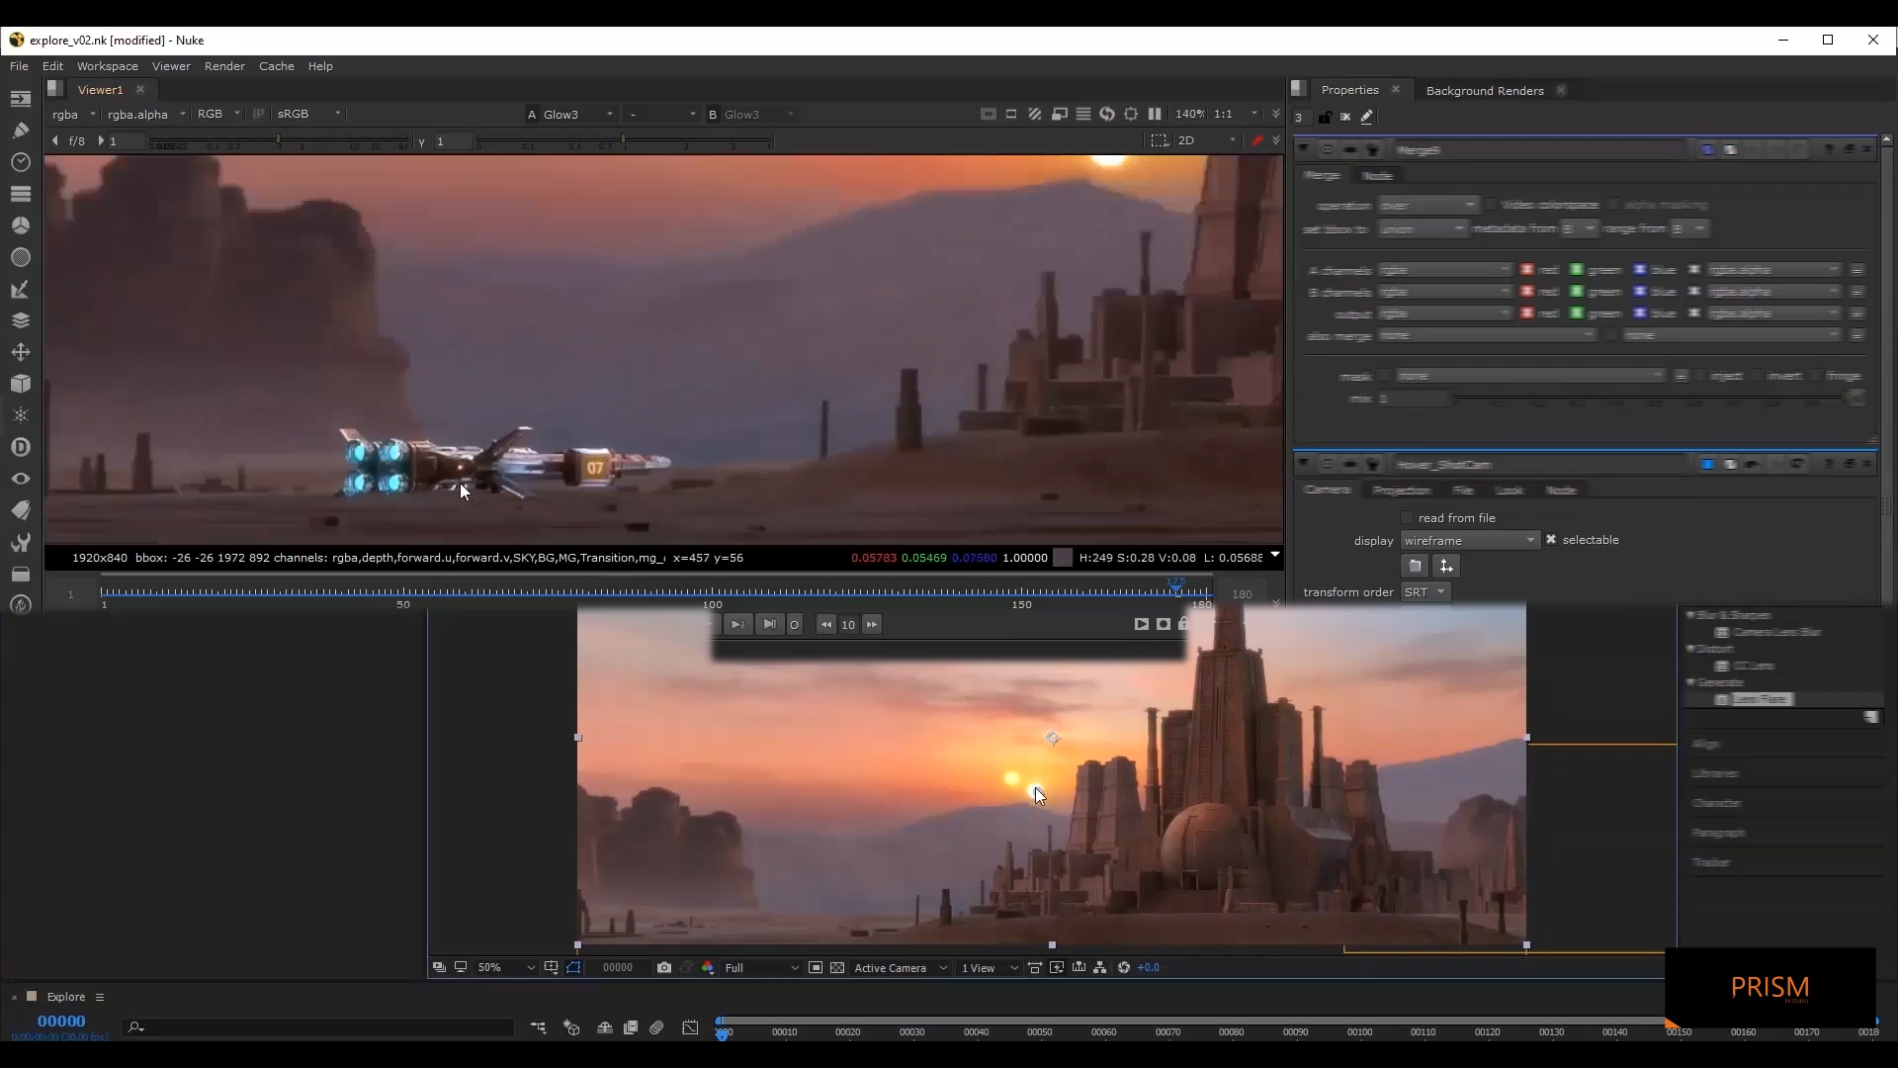Switch to the Background Renders tab
The width and height of the screenshot is (1898, 1068).
pyautogui.click(x=1484, y=90)
